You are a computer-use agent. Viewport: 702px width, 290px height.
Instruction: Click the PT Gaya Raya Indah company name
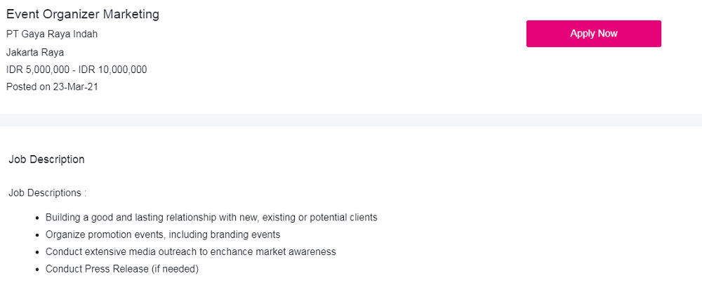[x=52, y=34]
